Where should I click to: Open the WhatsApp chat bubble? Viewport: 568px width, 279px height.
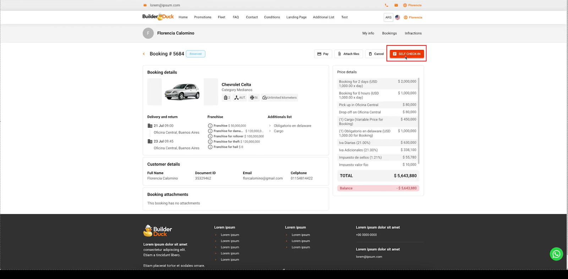(x=556, y=254)
